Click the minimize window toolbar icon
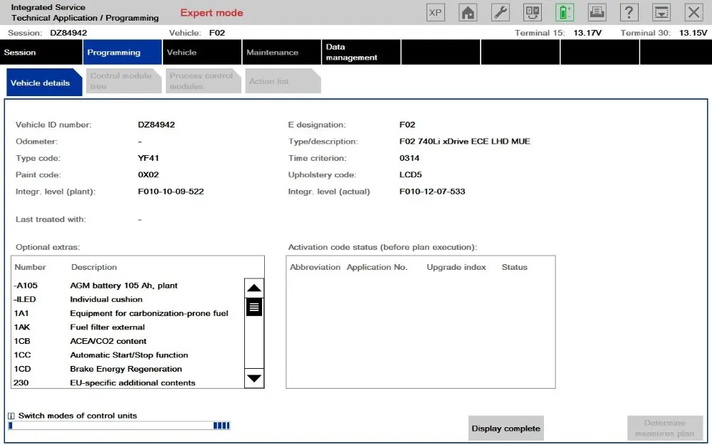Image resolution: width=712 pixels, height=445 pixels. (661, 11)
